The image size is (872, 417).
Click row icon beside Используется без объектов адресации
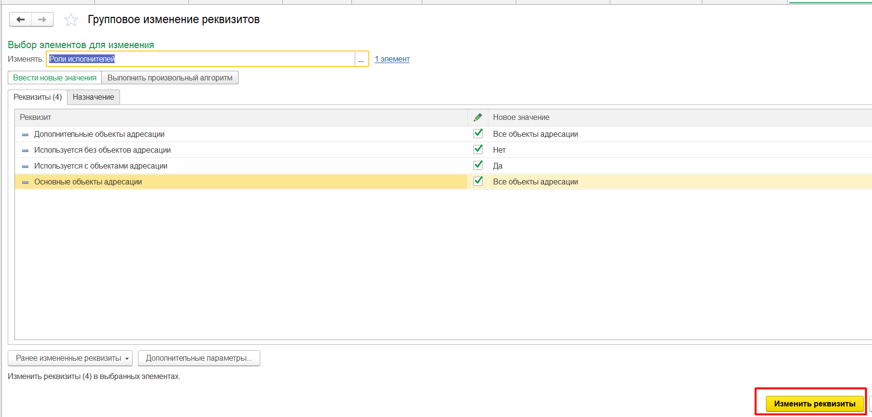[x=25, y=151]
